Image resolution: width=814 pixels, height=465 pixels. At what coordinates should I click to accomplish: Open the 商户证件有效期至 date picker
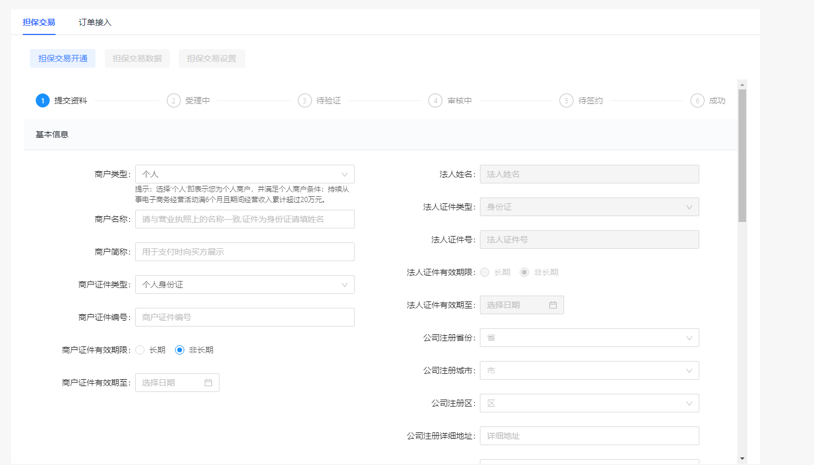177,383
